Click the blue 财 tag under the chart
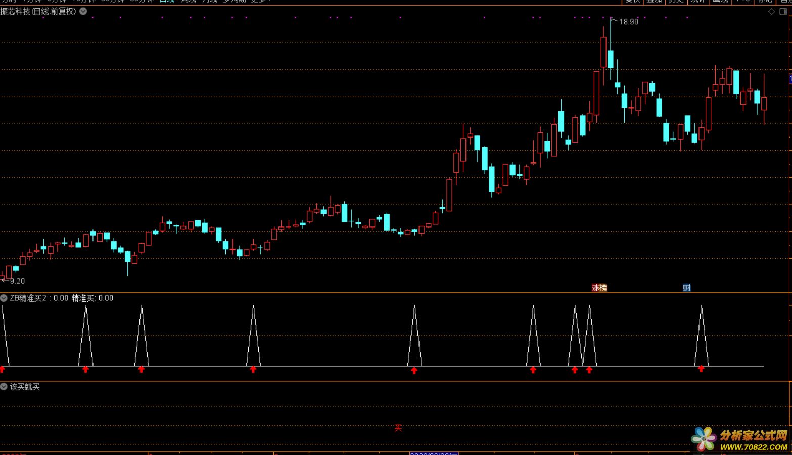Screen dimensions: 792x455 point(687,288)
